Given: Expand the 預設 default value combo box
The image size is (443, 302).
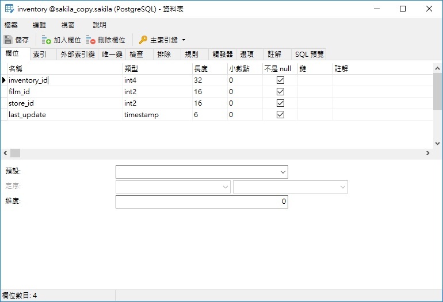Looking at the screenshot, I should pyautogui.click(x=282, y=172).
